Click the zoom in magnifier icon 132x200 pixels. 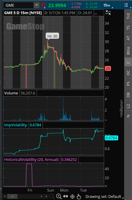tap(59, 196)
